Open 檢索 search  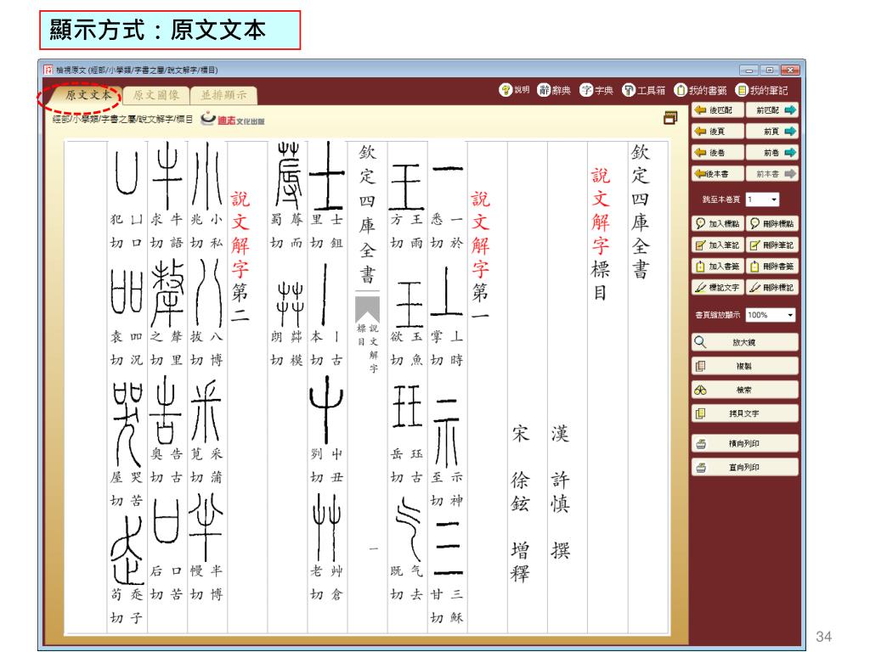click(x=744, y=391)
